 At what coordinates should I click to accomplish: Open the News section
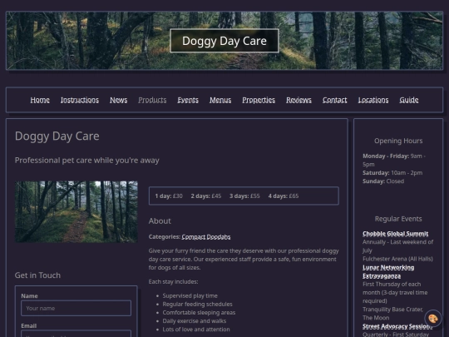tap(119, 100)
